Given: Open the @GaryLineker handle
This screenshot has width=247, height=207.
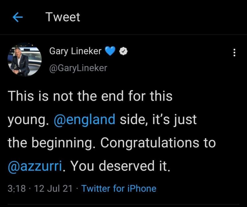Looking at the screenshot, I should click(x=78, y=68).
